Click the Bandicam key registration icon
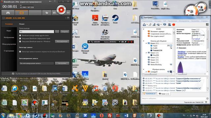Image resolution: width=211 pixels, height=118 pixels. (x=50, y=1)
